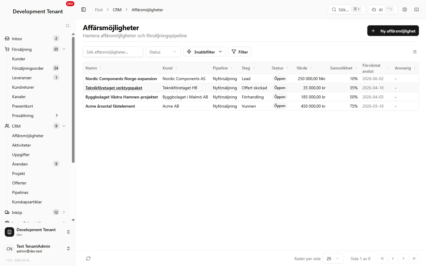Expand the Prissättning submenu
The width and height of the screenshot is (426, 266).
point(57,115)
